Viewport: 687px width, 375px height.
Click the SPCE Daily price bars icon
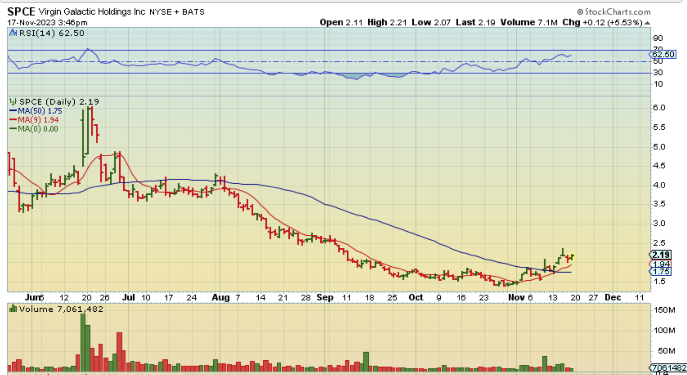[13, 101]
